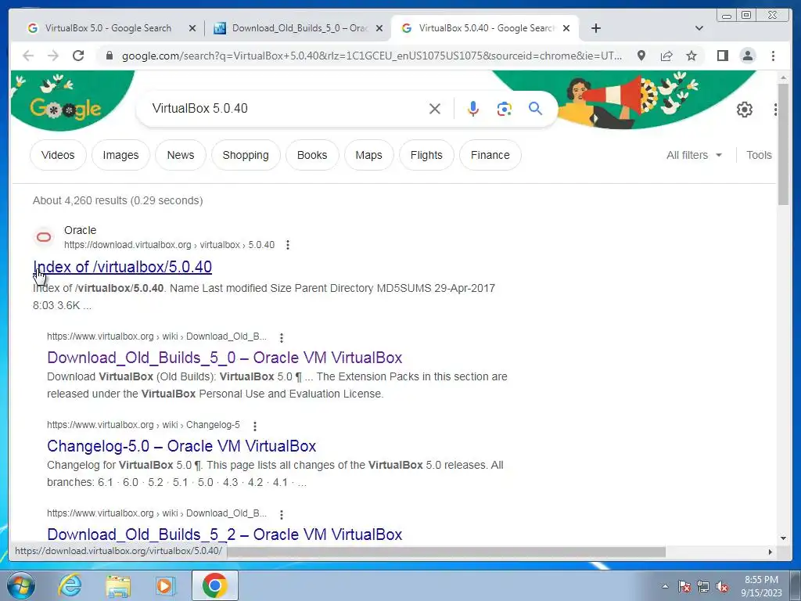Open the location pin icon in address bar
Viewport: 801px width, 601px height.
641,56
